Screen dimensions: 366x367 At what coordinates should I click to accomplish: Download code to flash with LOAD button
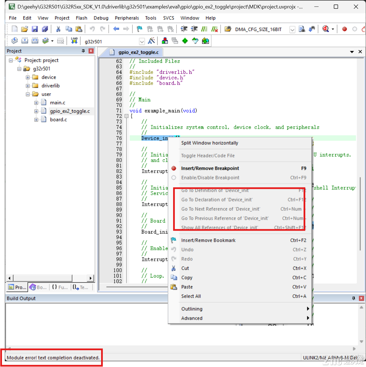coord(74,41)
